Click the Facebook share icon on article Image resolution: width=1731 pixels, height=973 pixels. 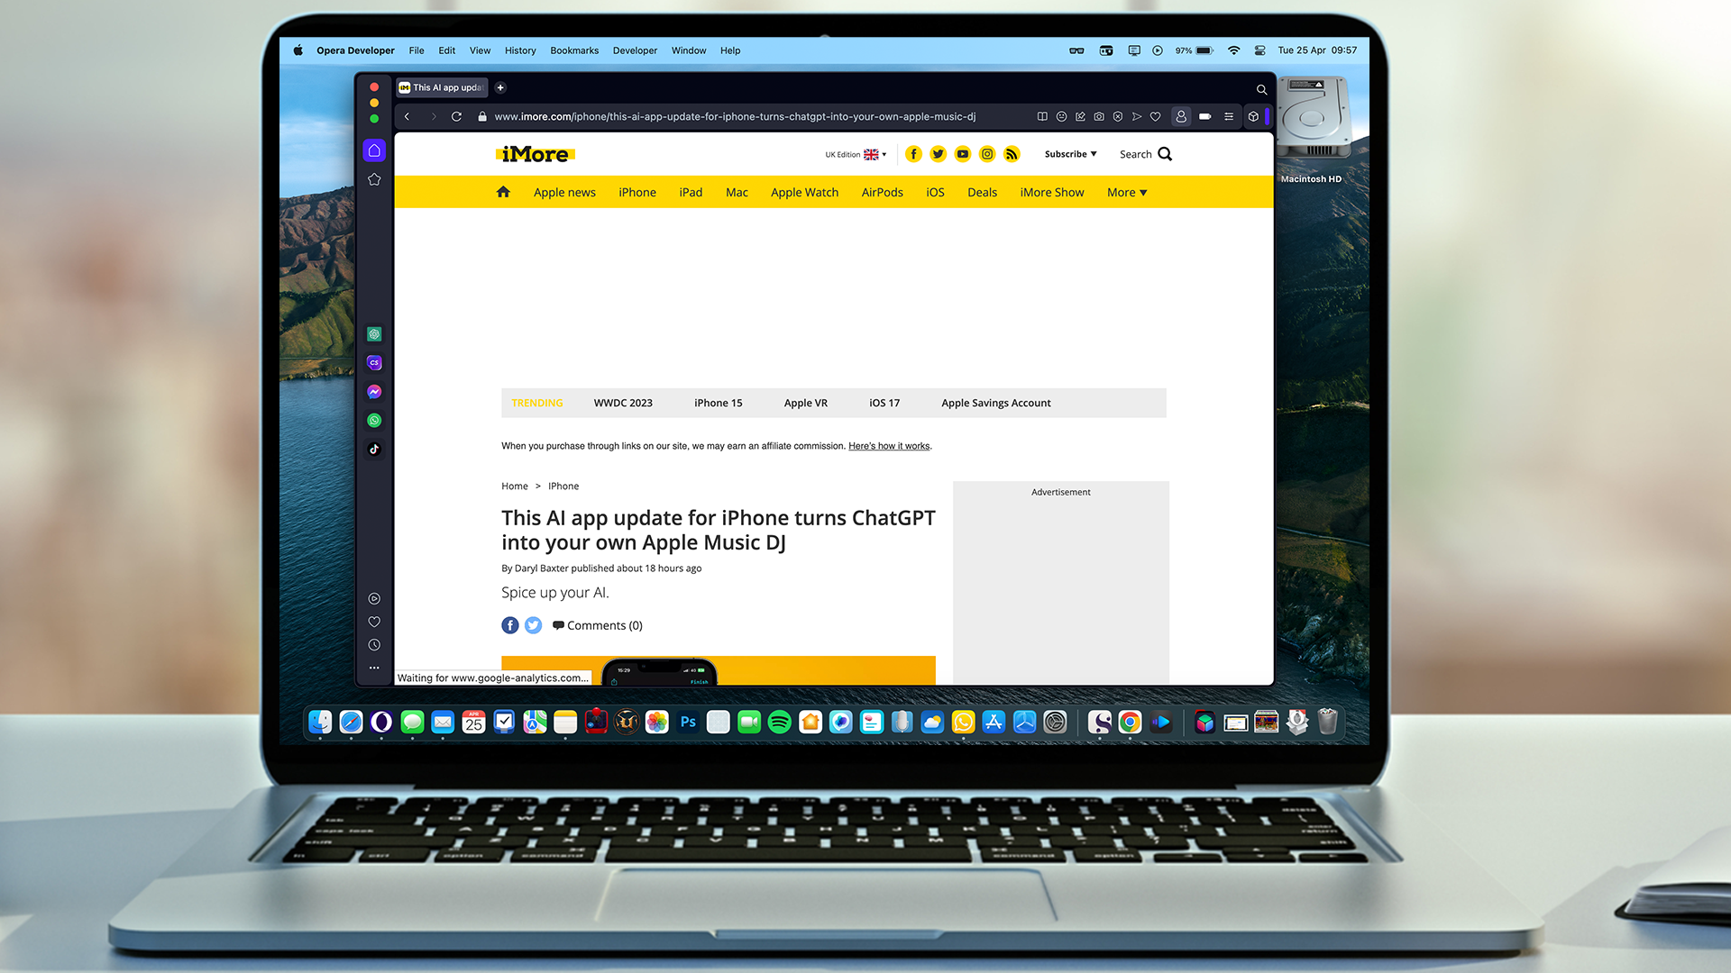(x=508, y=623)
